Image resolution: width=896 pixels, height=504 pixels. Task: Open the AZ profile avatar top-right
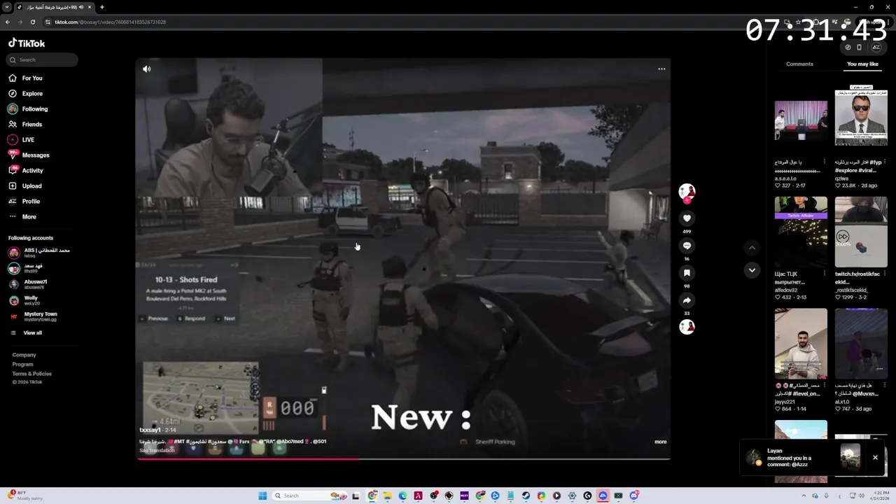pos(876,47)
